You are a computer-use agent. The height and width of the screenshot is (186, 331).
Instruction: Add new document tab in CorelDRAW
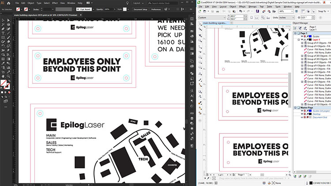tap(231, 23)
